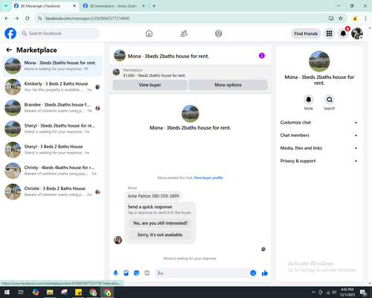
Task: Open the tab search dropdown in Chrome
Action: point(6,6)
